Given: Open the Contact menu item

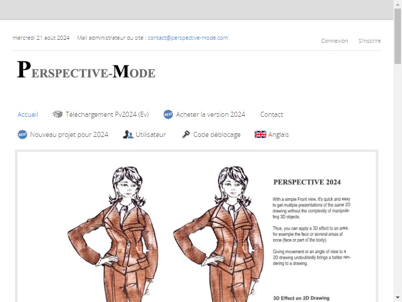Looking at the screenshot, I should click(271, 114).
